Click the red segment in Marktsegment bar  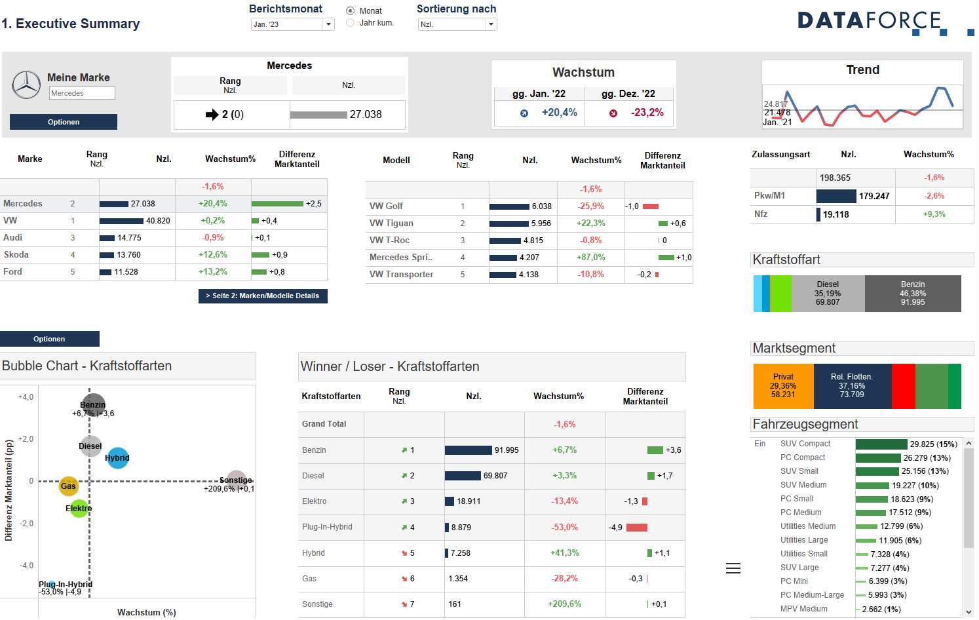(x=904, y=386)
